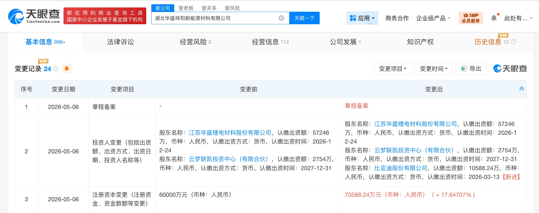The width and height of the screenshot is (539, 213).
Task: Collapse the change record table
Action: click(522, 89)
